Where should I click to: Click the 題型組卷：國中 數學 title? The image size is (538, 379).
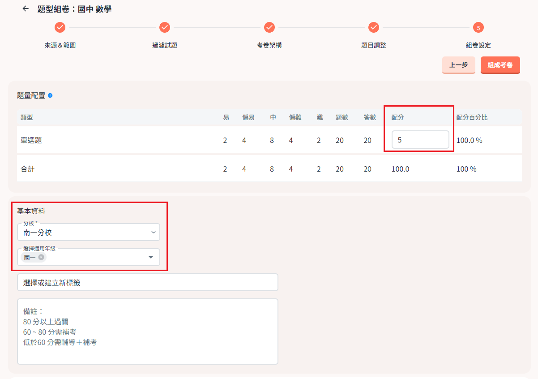click(x=75, y=9)
